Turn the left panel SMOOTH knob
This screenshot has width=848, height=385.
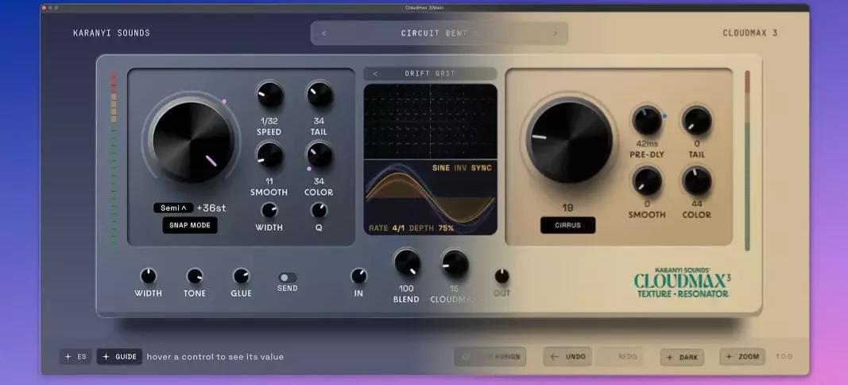pos(269,155)
